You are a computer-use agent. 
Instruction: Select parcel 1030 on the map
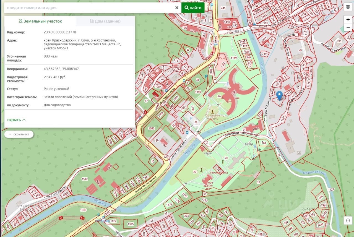(83, 210)
